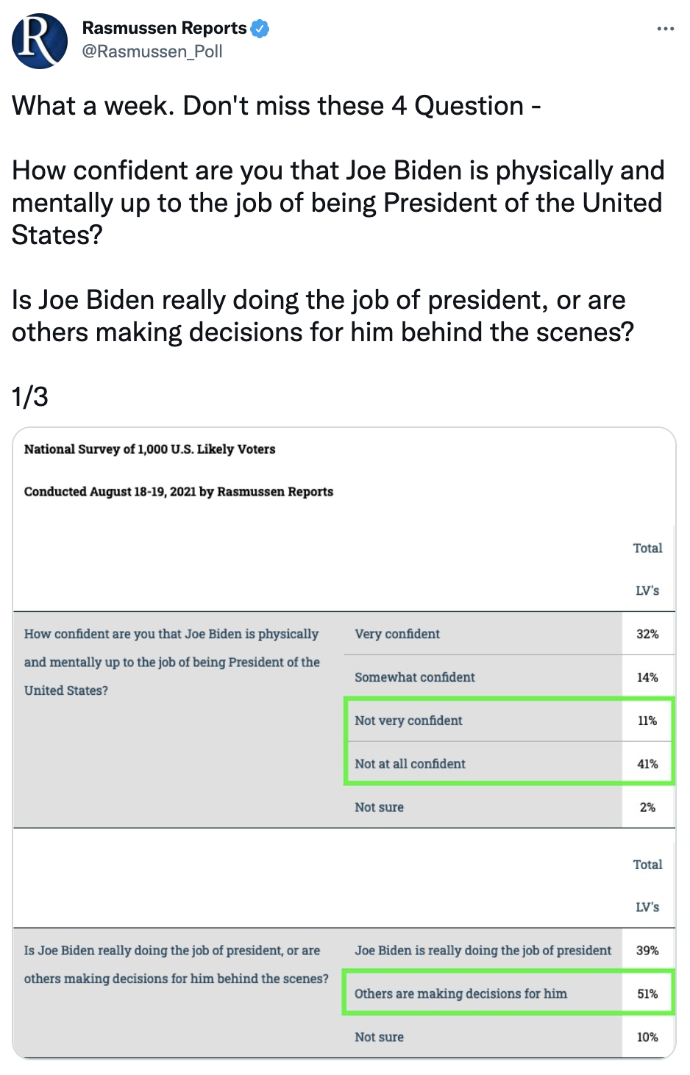The height and width of the screenshot is (1075, 690).
Task: Click the blue verified badge
Action: [x=260, y=29]
